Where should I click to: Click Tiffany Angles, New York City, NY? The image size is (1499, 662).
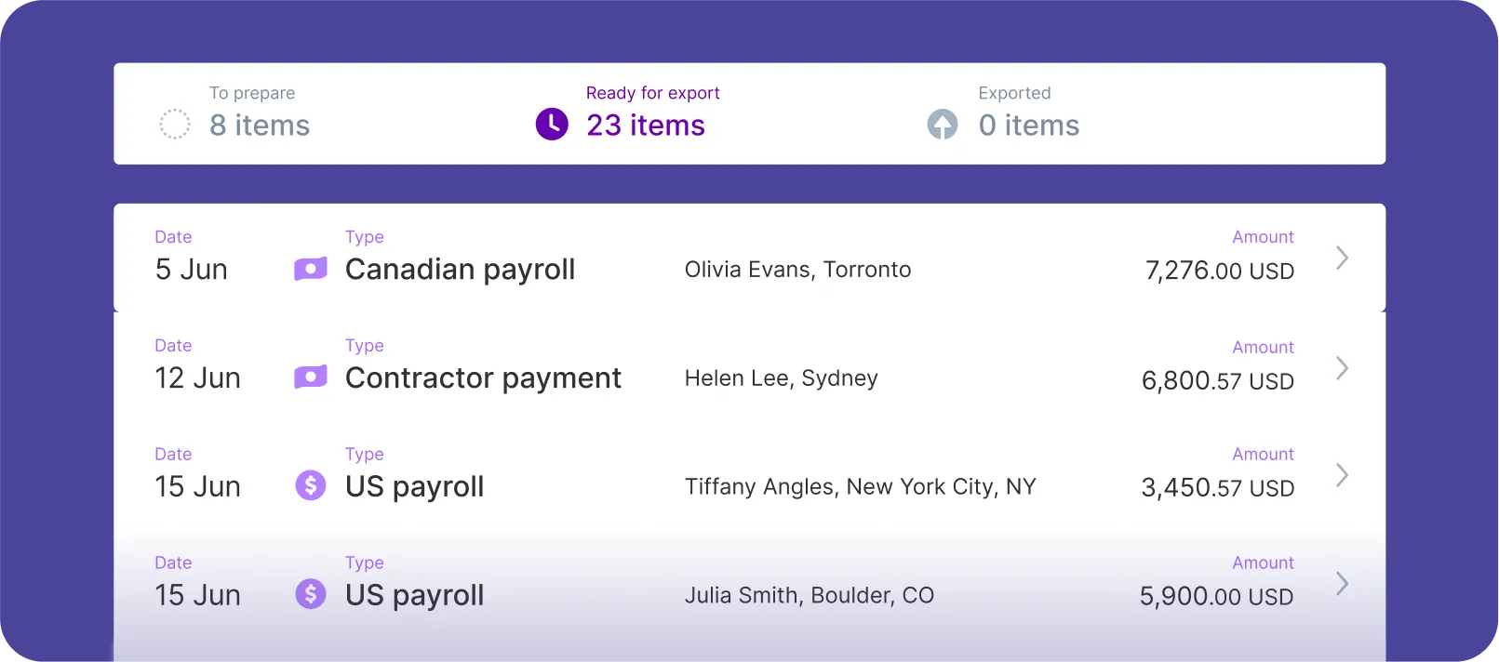point(860,487)
